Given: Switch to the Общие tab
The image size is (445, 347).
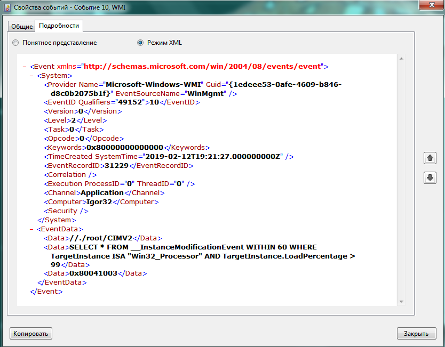Looking at the screenshot, I should point(21,27).
